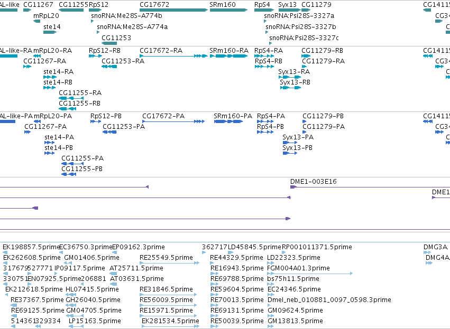The height and width of the screenshot is (329, 450).
Task: Select protein Syx13-PB
Action: [297, 148]
